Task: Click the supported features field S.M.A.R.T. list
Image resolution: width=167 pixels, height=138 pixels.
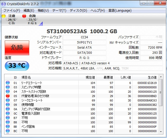Action: pos(113,68)
